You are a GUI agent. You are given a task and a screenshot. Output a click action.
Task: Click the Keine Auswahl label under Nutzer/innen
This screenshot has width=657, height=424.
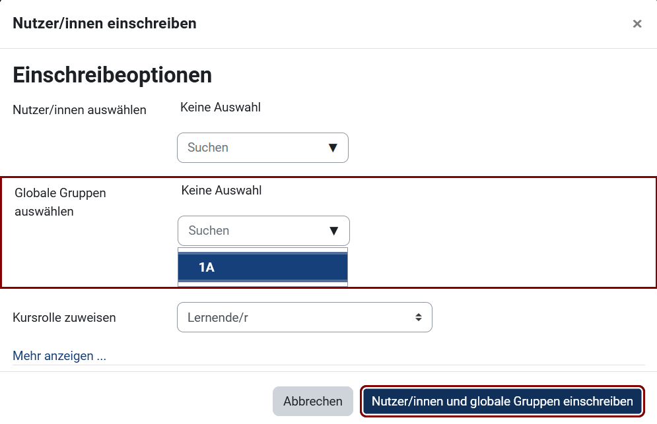tap(221, 107)
